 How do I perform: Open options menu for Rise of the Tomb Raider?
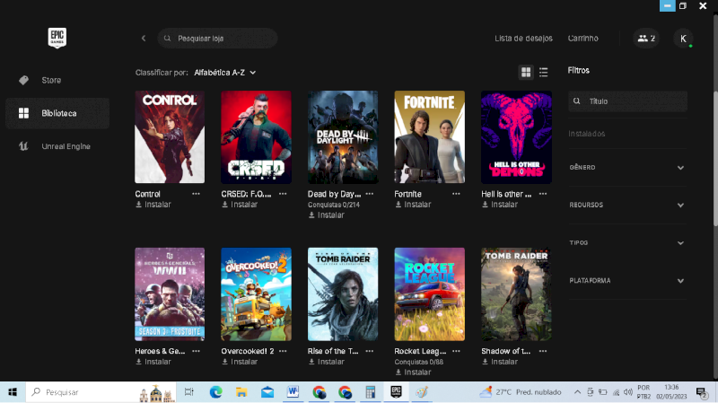pos(370,351)
